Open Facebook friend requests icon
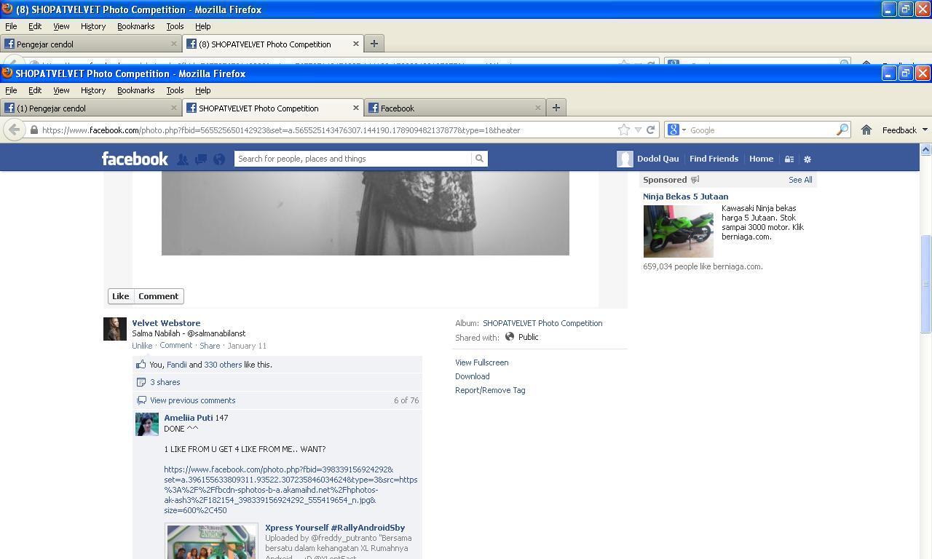Image resolution: width=932 pixels, height=559 pixels. [183, 159]
